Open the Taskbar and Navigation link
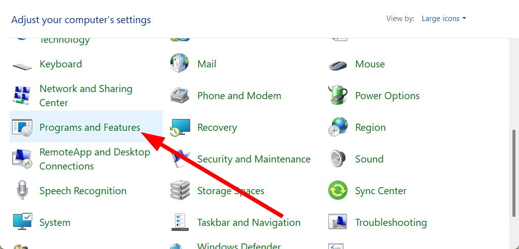Viewport: 519px width, 249px height. [x=249, y=222]
